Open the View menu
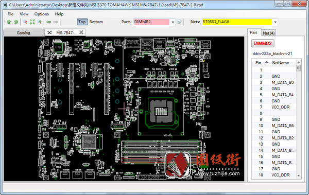 click(24, 14)
